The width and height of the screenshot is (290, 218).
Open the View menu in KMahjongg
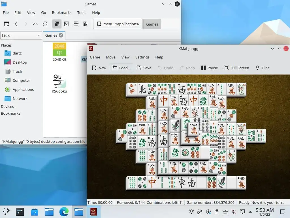[125, 57]
